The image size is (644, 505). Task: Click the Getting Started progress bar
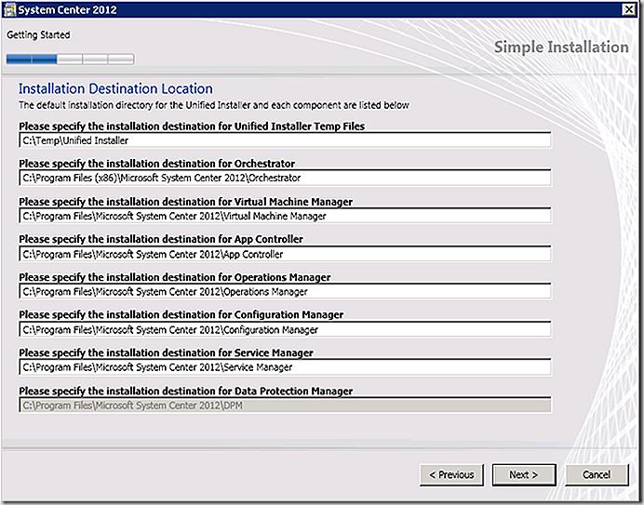(70, 60)
